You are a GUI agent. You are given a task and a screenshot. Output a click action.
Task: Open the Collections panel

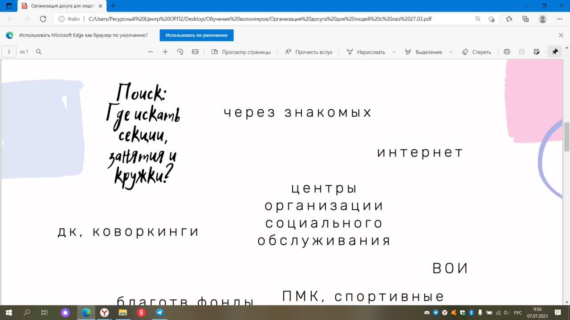525,19
